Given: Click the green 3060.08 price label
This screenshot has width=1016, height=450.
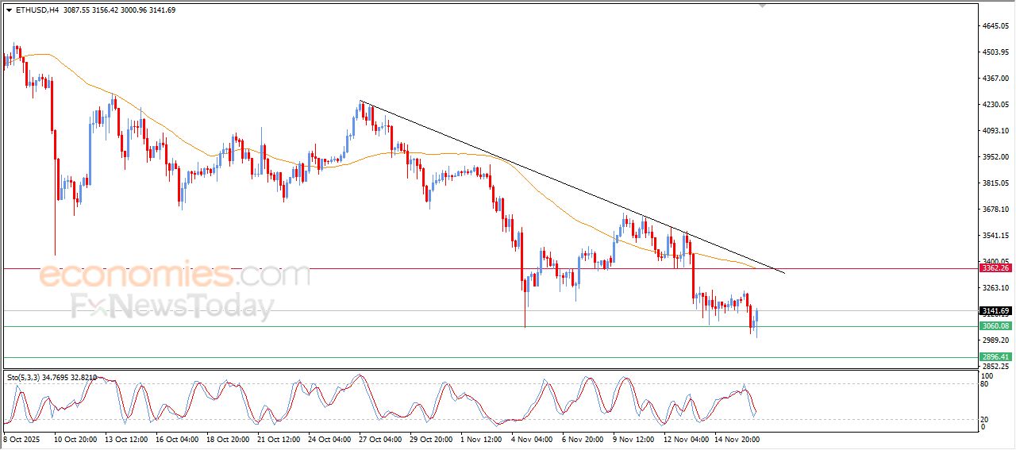Looking at the screenshot, I should (x=995, y=326).
